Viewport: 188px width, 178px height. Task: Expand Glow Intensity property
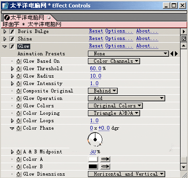tap(12, 84)
